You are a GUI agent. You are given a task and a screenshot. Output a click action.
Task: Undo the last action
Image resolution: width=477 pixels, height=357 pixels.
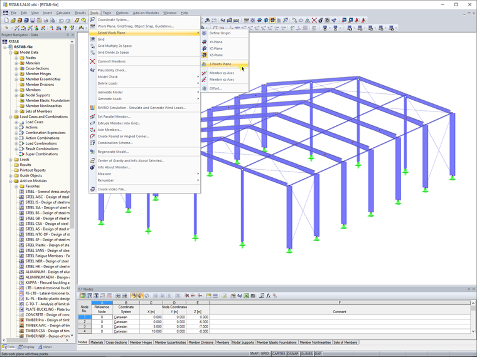click(61, 20)
